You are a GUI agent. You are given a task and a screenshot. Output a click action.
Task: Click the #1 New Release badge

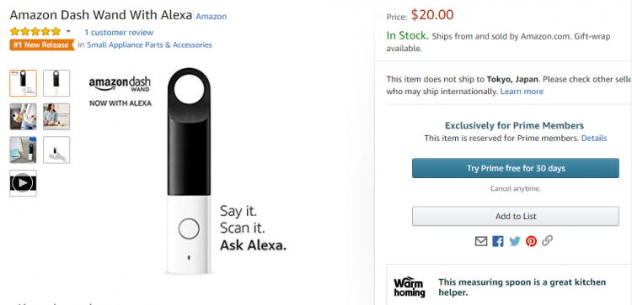(42, 45)
